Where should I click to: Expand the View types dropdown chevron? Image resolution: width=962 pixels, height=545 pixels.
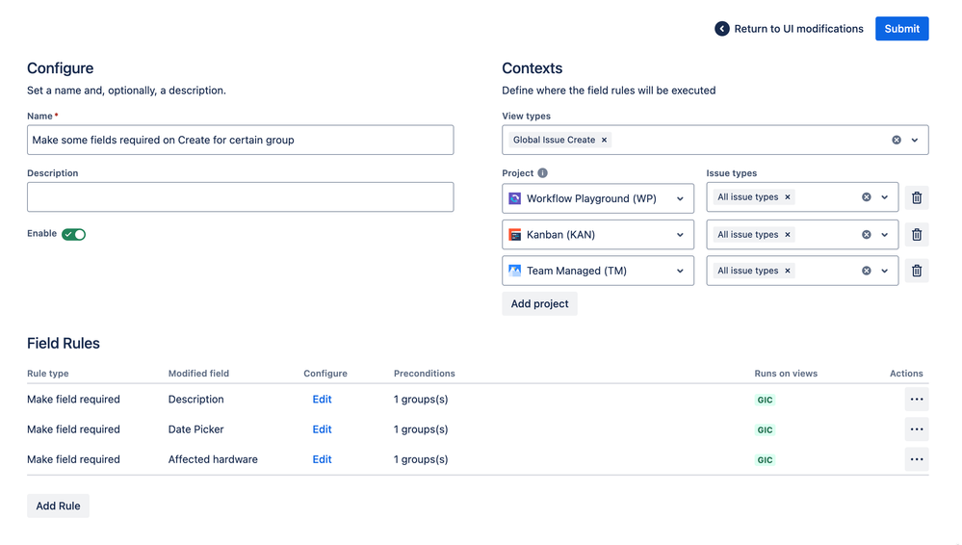pos(915,140)
